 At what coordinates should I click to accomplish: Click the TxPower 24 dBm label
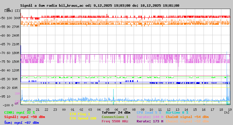tap(116, 112)
